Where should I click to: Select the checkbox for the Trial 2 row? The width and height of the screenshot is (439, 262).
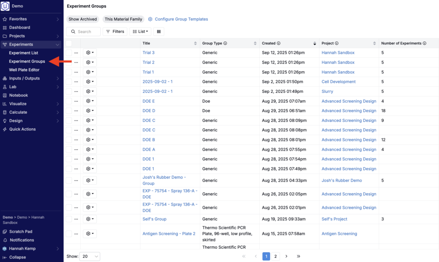69,62
